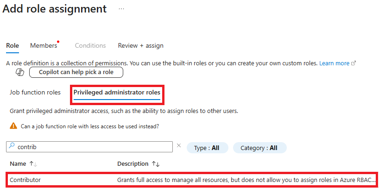
Task: Open the ellipsis more options menu
Action: tap(121, 9)
